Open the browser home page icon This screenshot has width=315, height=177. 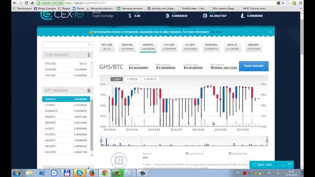32,3
